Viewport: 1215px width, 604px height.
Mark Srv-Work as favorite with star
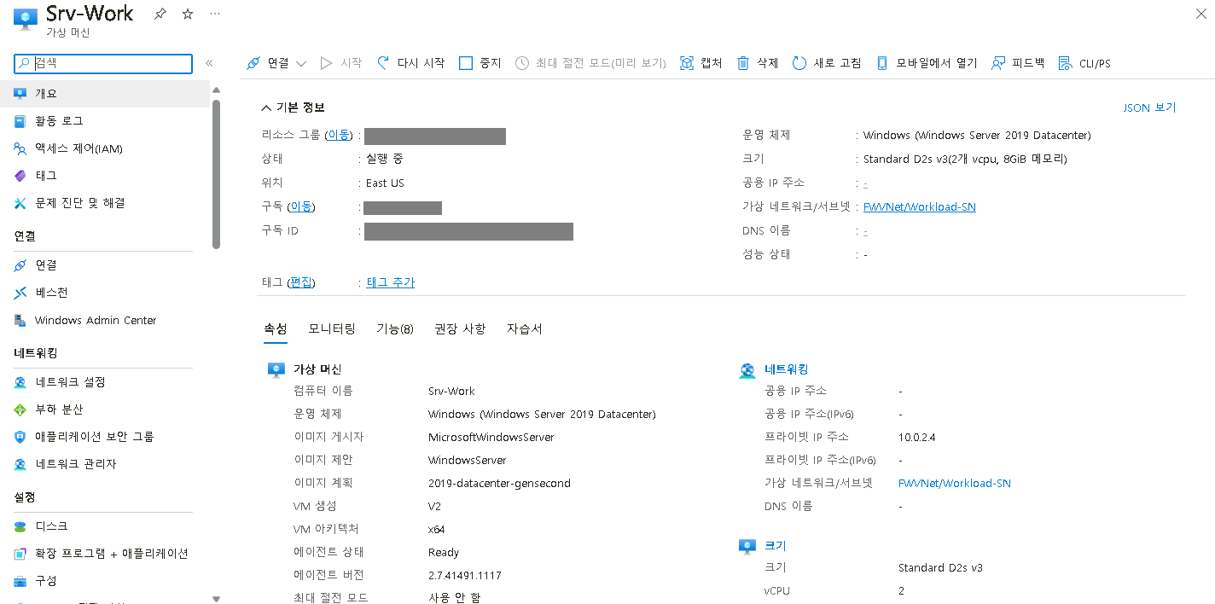pos(188,14)
